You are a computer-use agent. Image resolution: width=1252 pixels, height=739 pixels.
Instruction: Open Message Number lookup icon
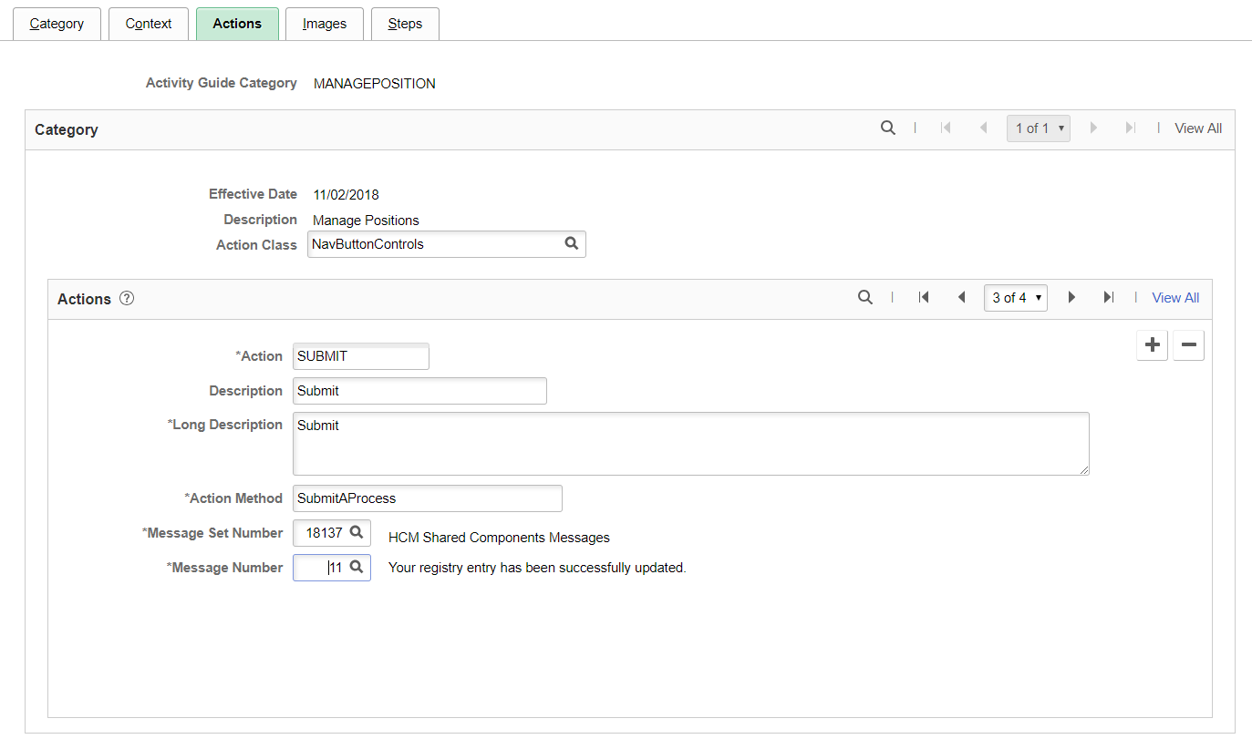(357, 567)
